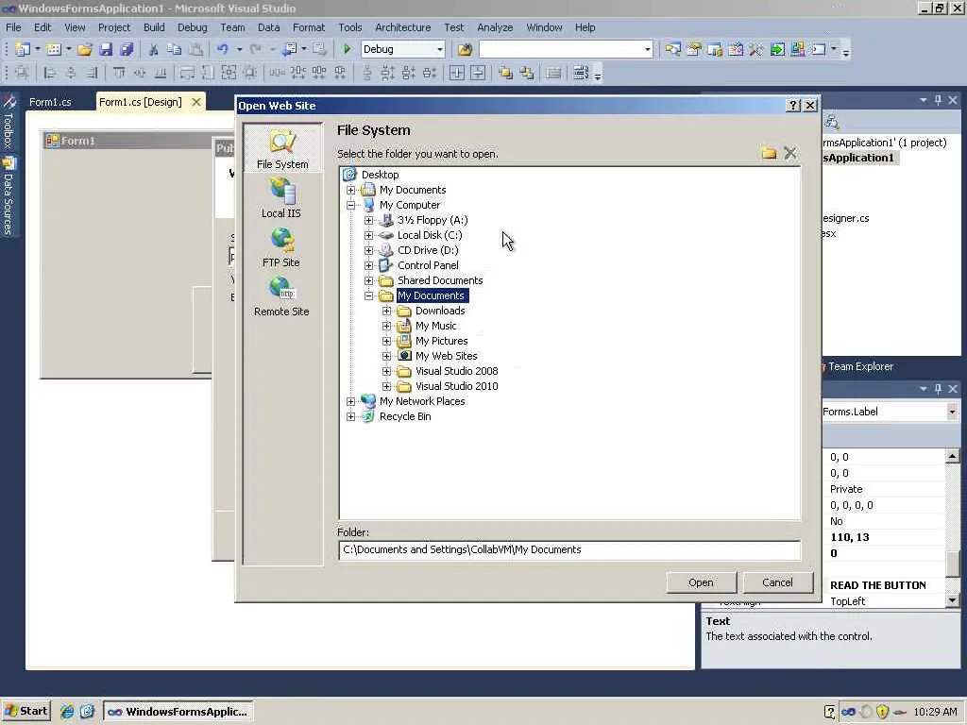The width and height of the screenshot is (967, 725).
Task: Expand the Downloads folder node
Action: [x=386, y=311]
